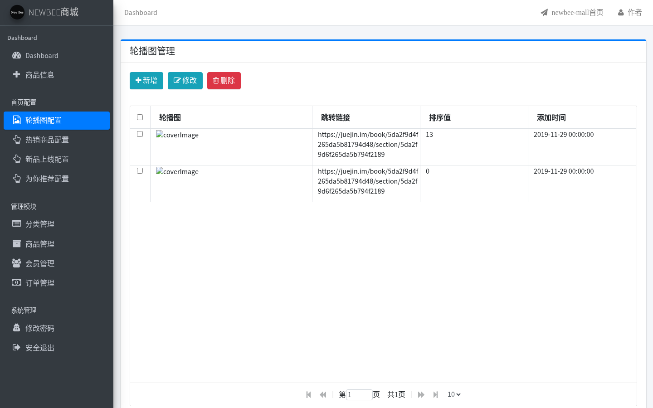
Task: Click the 新增 add button
Action: pyautogui.click(x=146, y=81)
